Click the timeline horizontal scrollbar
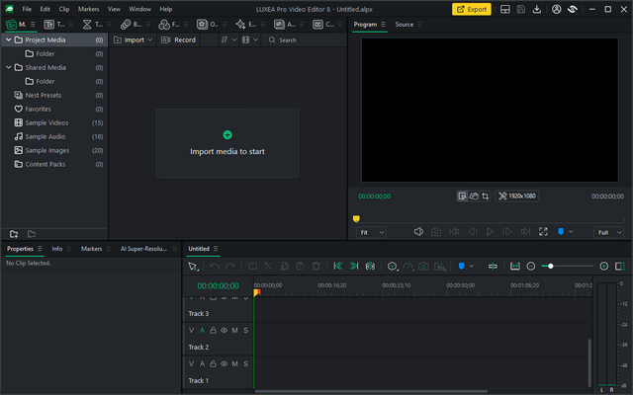 click(371, 391)
